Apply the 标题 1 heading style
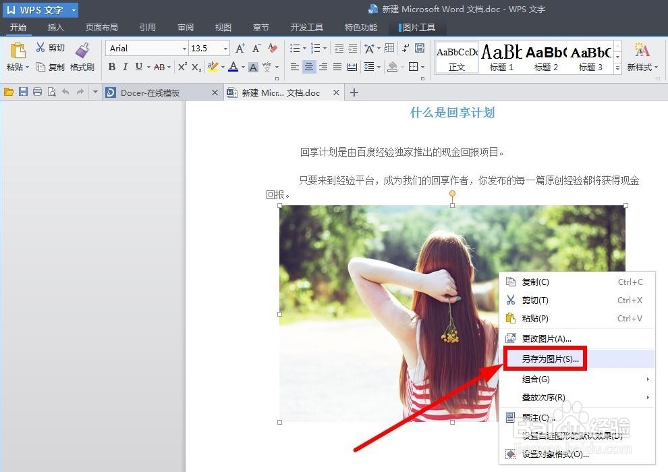Viewport: 668px width, 472px height. [501, 58]
